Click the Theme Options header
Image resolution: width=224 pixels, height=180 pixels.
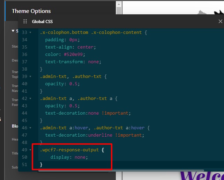pos(31,11)
